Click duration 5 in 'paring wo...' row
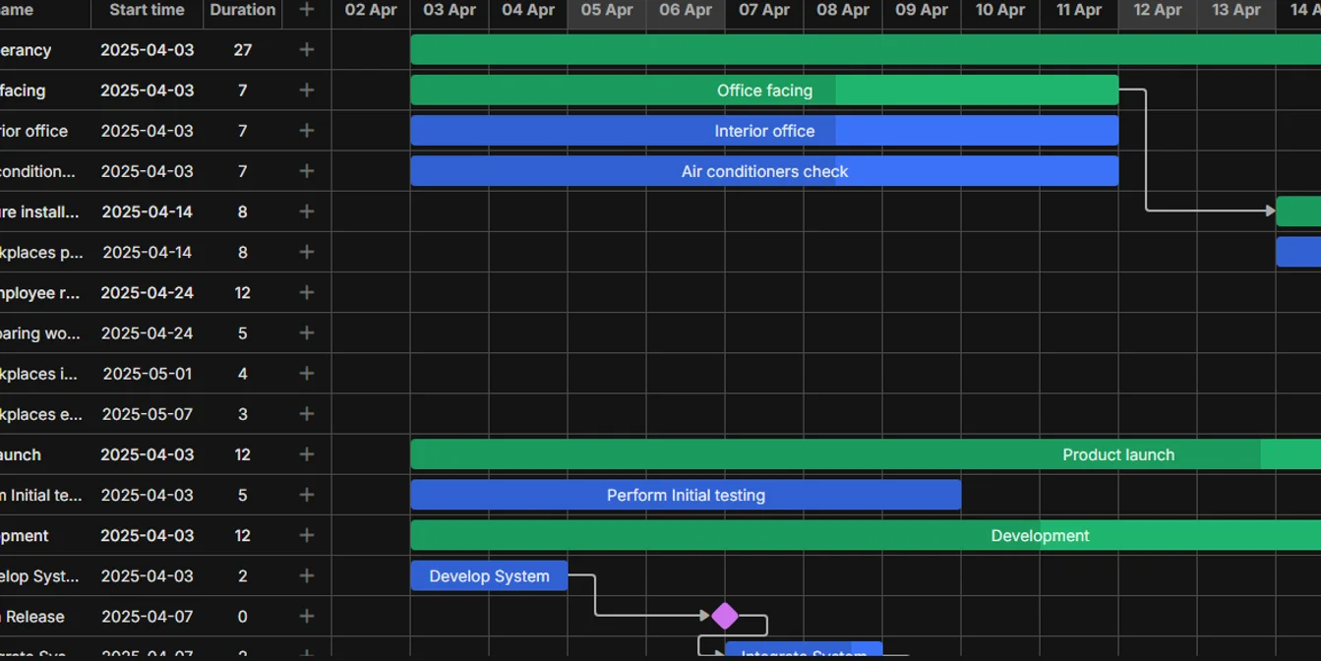 tap(242, 333)
